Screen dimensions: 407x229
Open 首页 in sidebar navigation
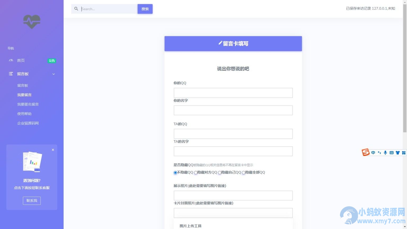[x=21, y=60]
